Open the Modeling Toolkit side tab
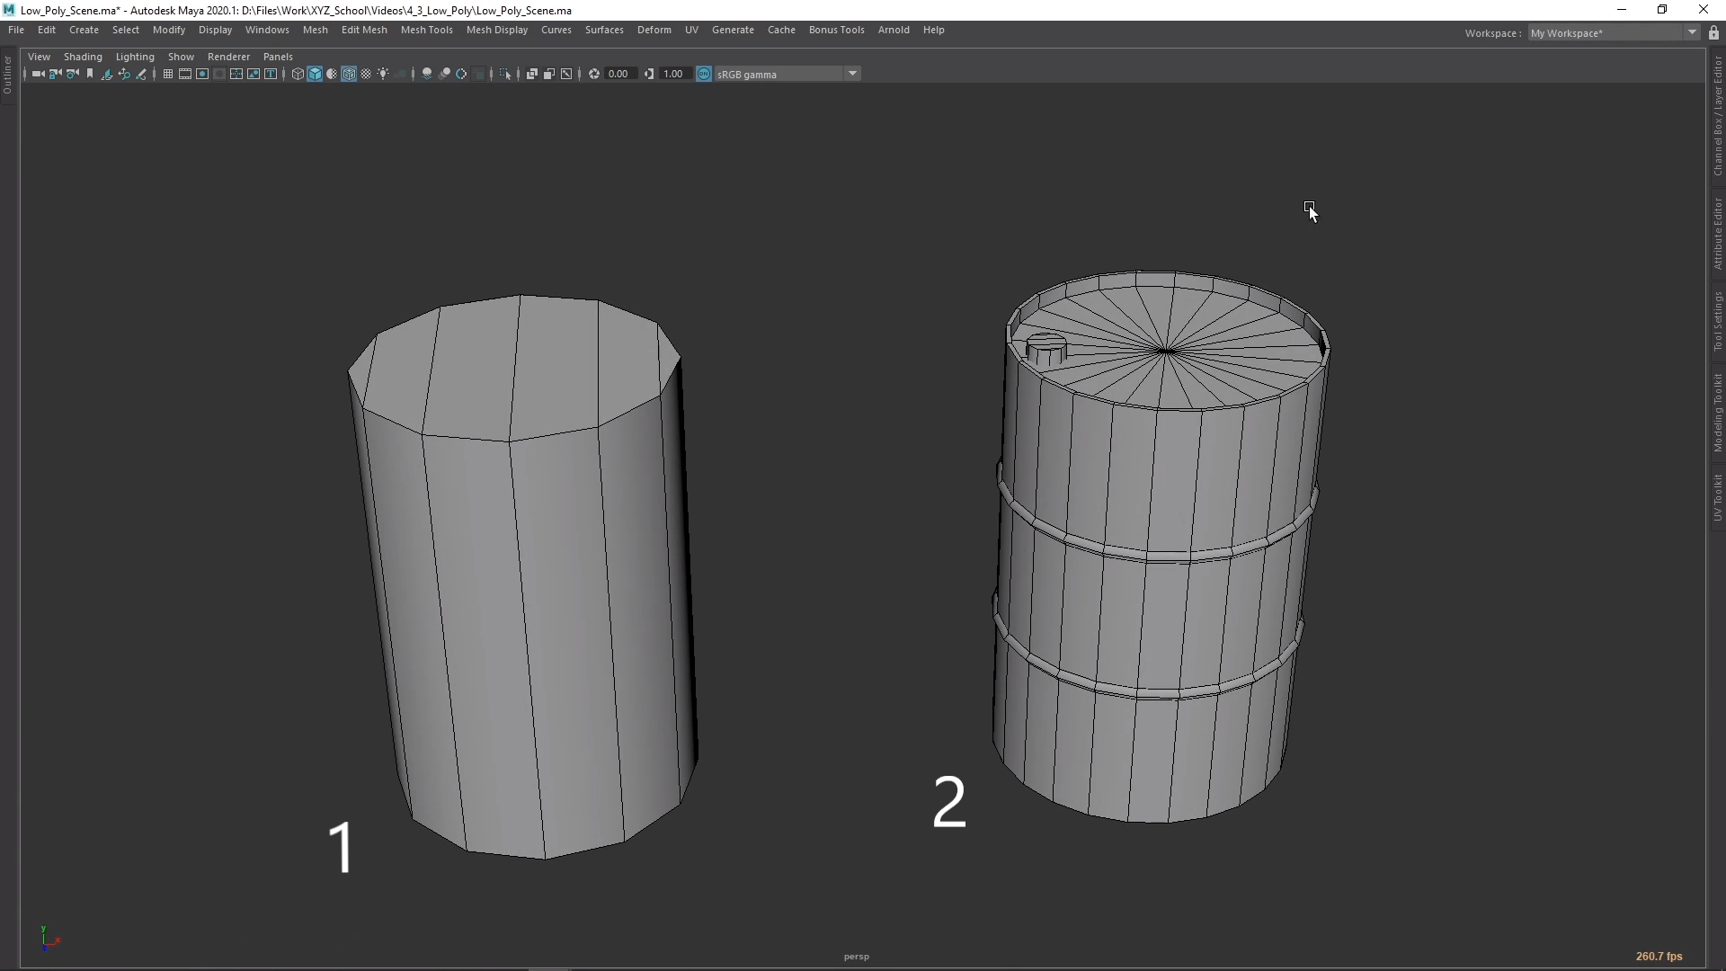 click(1717, 413)
